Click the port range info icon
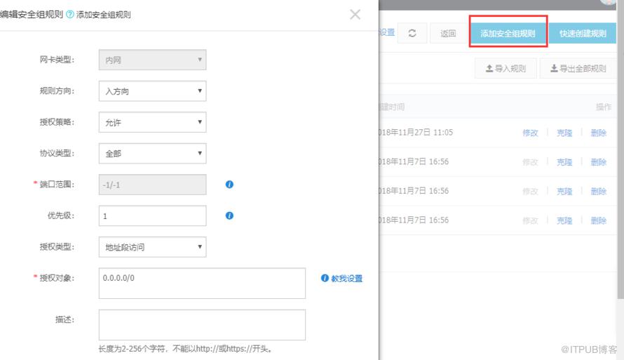This screenshot has width=624, height=360. point(229,185)
